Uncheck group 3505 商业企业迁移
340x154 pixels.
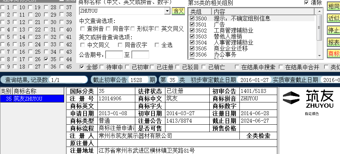192,48
